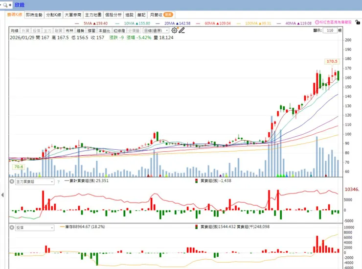362x269 pixels.
Task: Open the 投信 indicator dropdown
Action: tap(35, 228)
